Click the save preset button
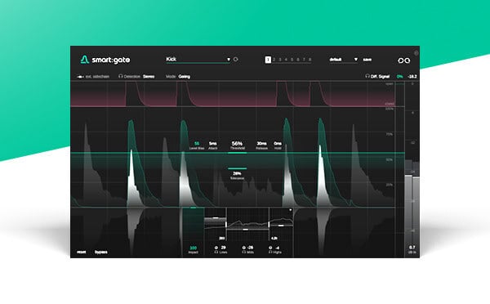490x304 pixels. click(x=367, y=60)
